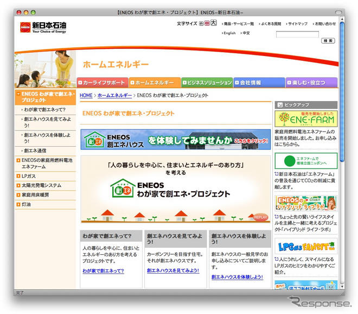The image size is (358, 314).
Task: Click the ピックアップ header icon
Action: (x=280, y=105)
